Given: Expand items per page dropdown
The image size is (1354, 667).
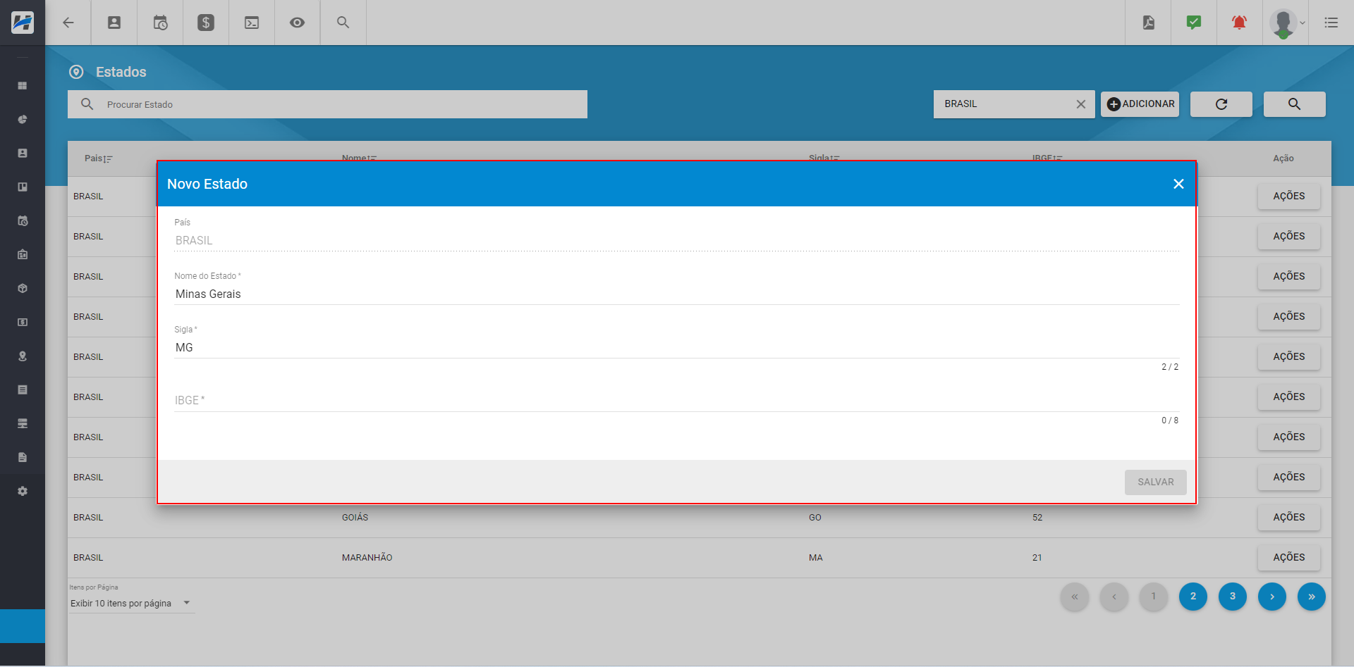Looking at the screenshot, I should tap(131, 603).
